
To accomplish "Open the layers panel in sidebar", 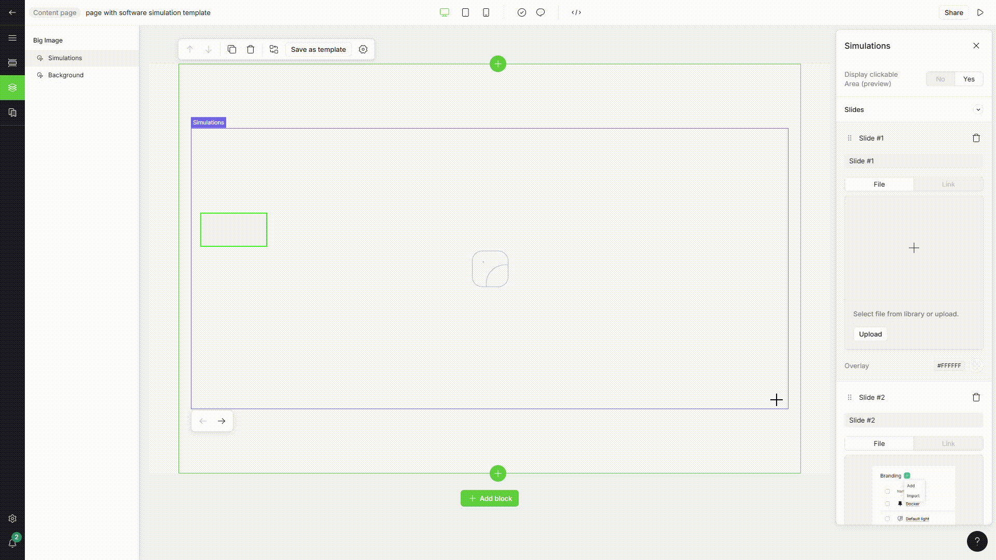I will click(x=12, y=88).
